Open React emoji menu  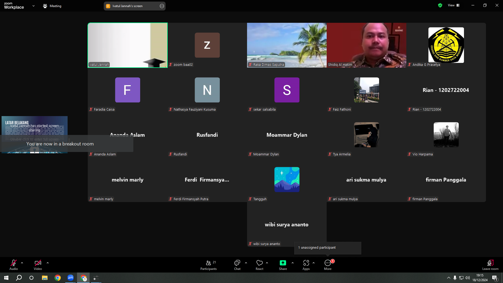(x=259, y=265)
